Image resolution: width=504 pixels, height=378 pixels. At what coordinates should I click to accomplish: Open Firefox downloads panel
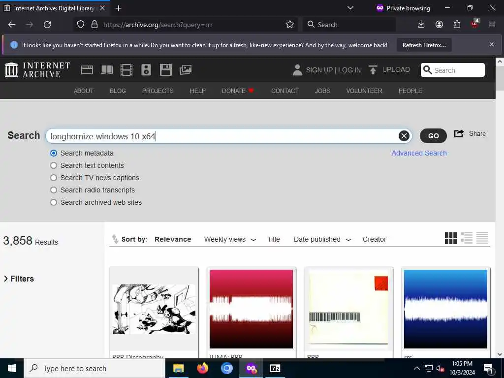click(421, 25)
